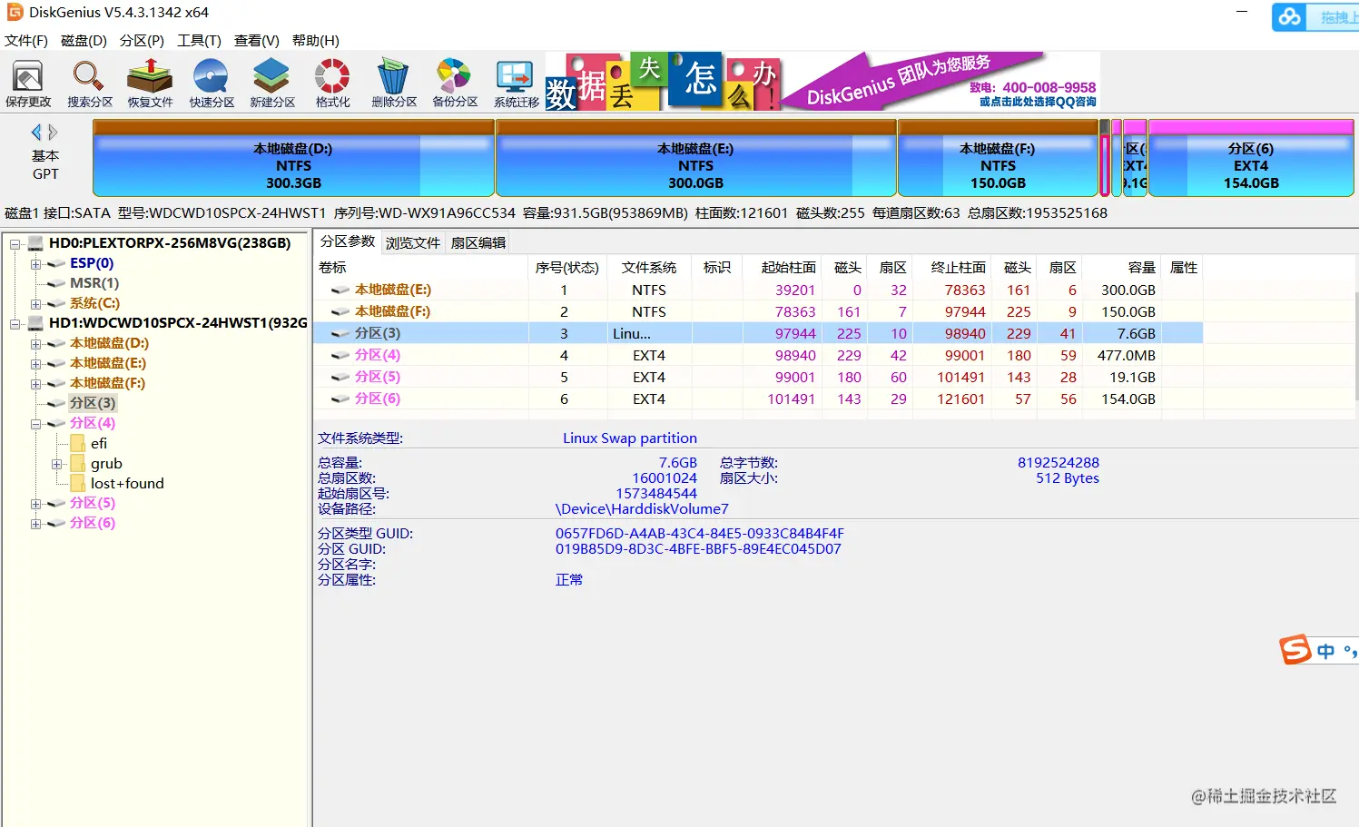Collapse the HD1 WDC disk node
The width and height of the screenshot is (1359, 827).
pyautogui.click(x=15, y=323)
